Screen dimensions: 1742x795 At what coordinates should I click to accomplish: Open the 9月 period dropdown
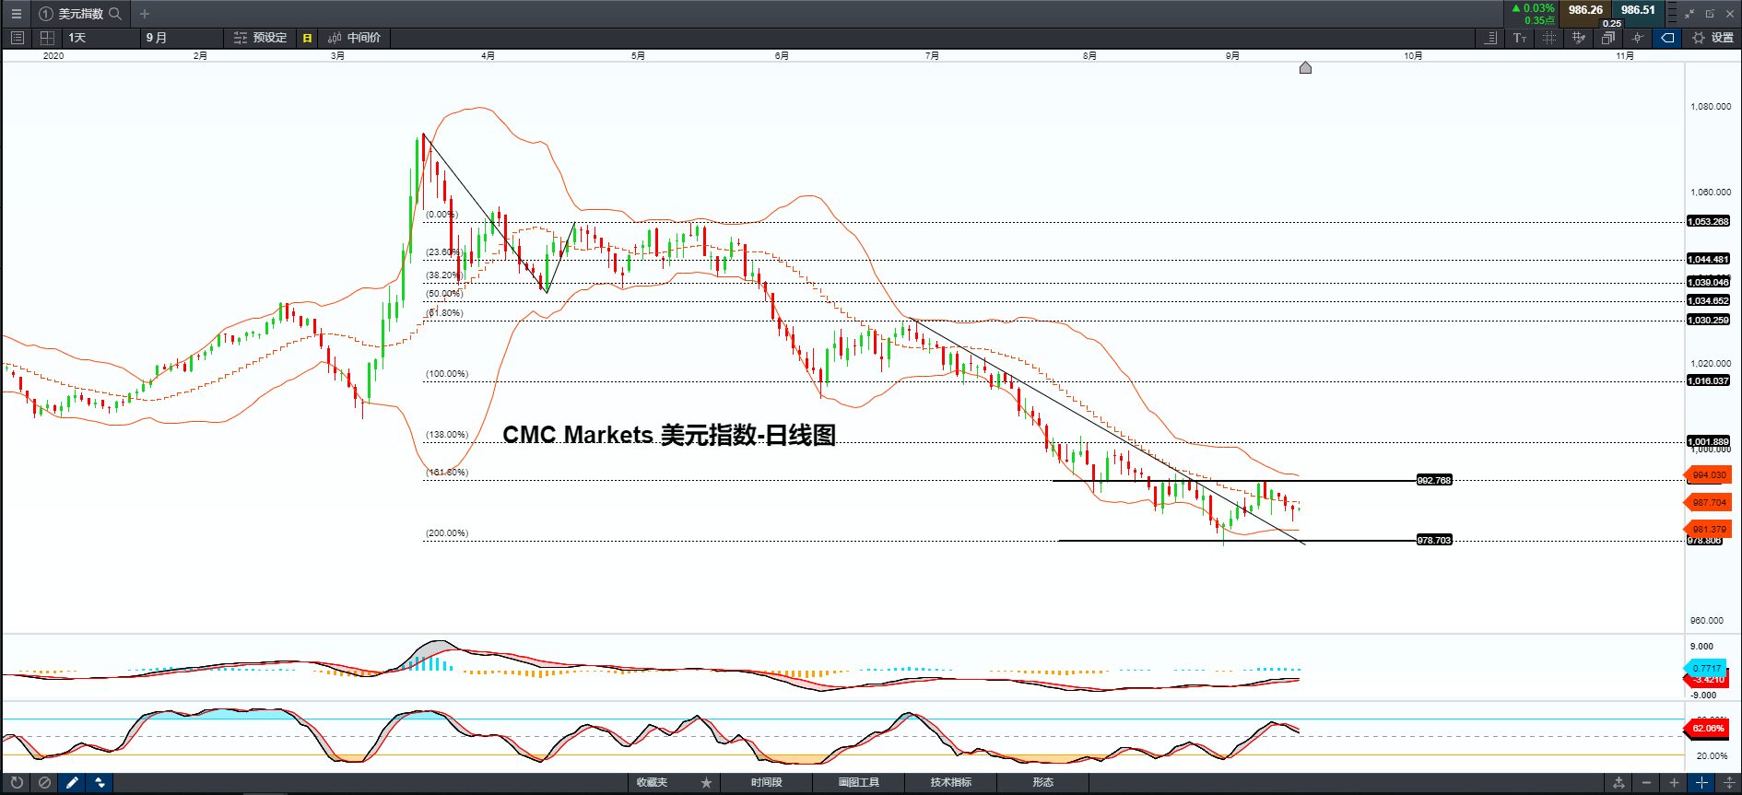click(182, 38)
